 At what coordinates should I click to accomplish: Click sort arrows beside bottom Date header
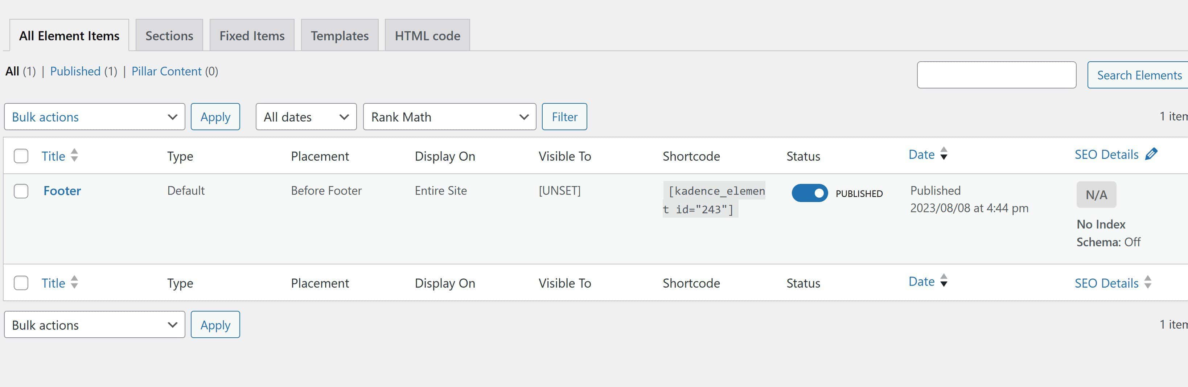point(944,280)
